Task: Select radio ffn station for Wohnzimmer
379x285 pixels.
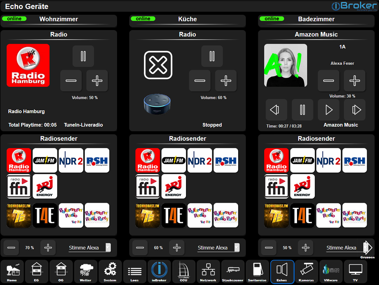Action: 19,187
